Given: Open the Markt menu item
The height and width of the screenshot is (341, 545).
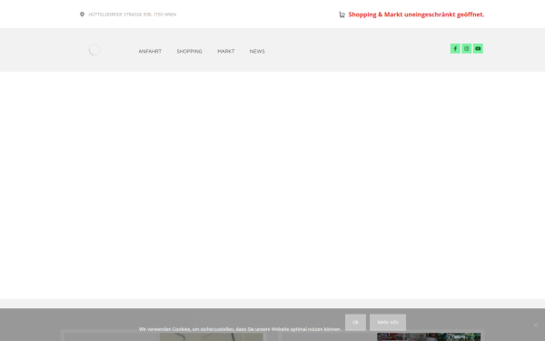Looking at the screenshot, I should (226, 51).
